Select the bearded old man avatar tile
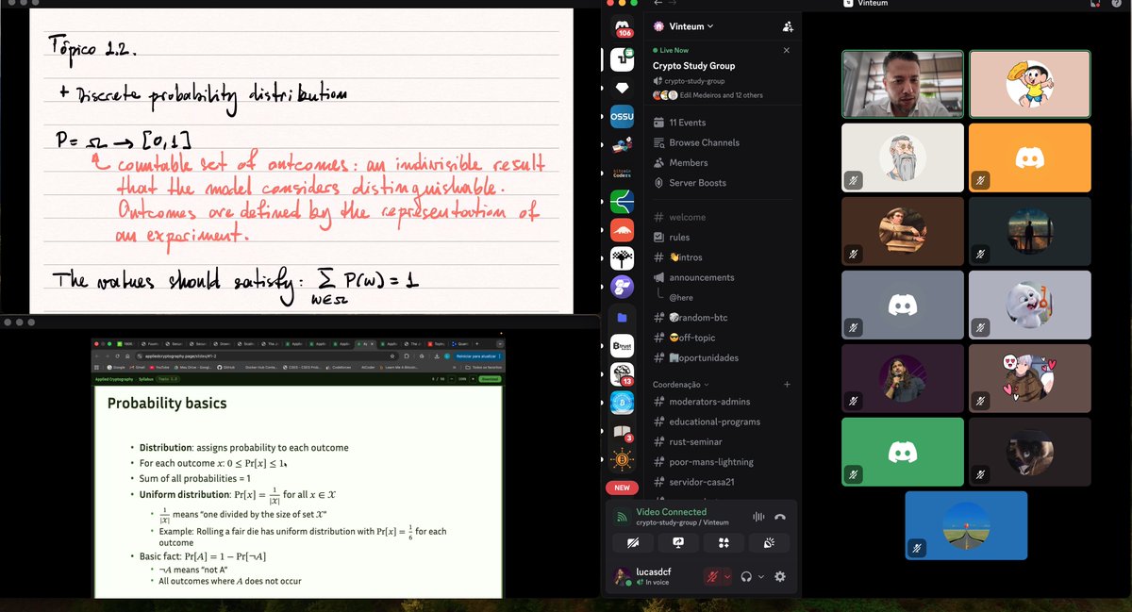This screenshot has width=1132, height=612. pyautogui.click(x=903, y=157)
